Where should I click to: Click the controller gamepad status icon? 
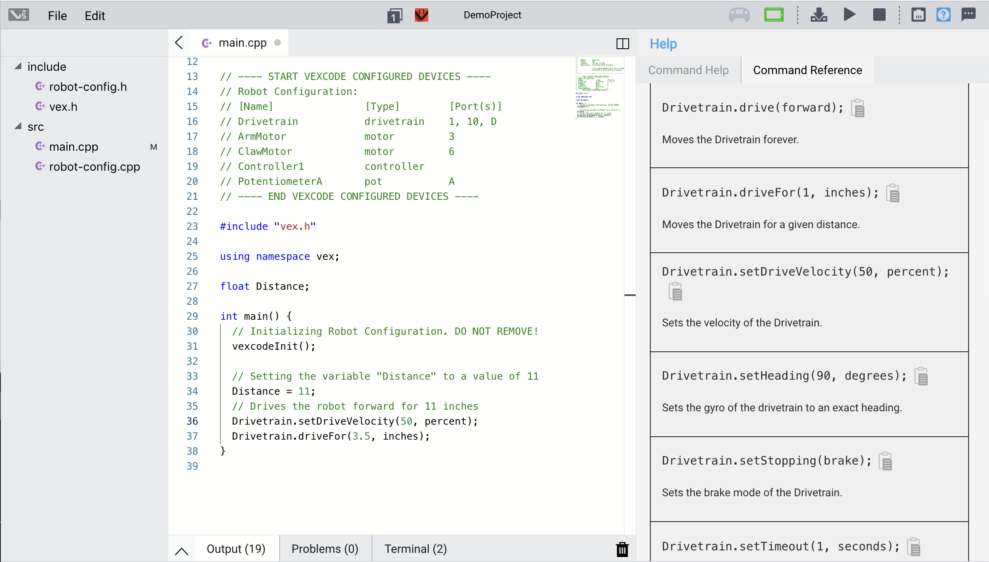click(x=739, y=15)
